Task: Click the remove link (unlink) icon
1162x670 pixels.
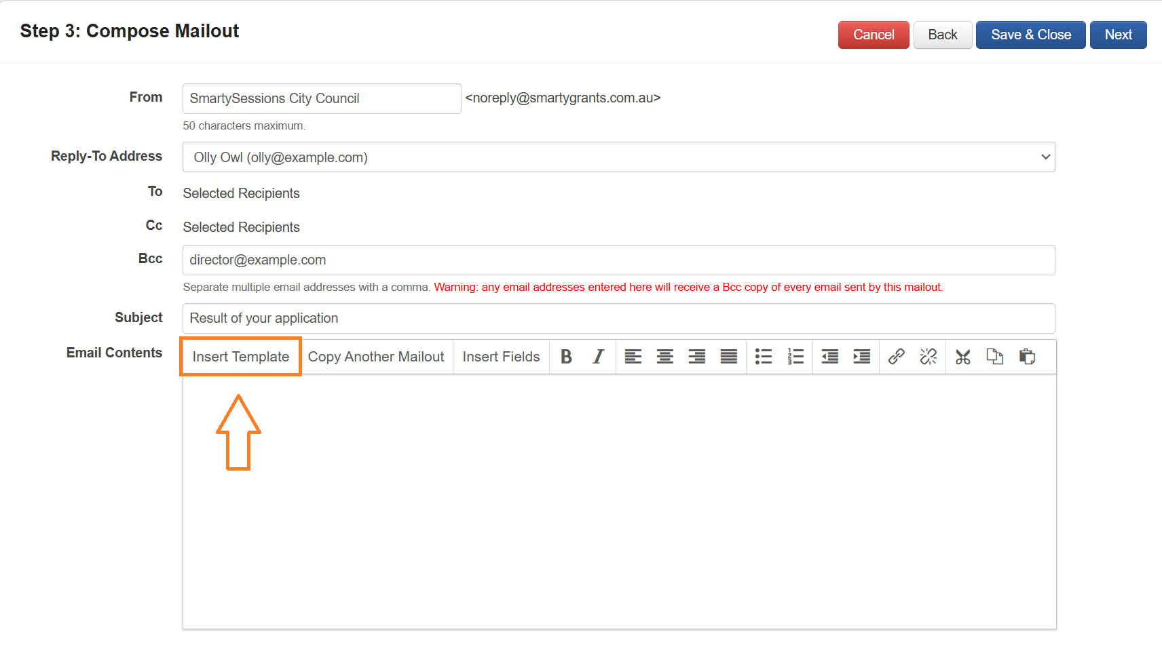Action: [928, 357]
